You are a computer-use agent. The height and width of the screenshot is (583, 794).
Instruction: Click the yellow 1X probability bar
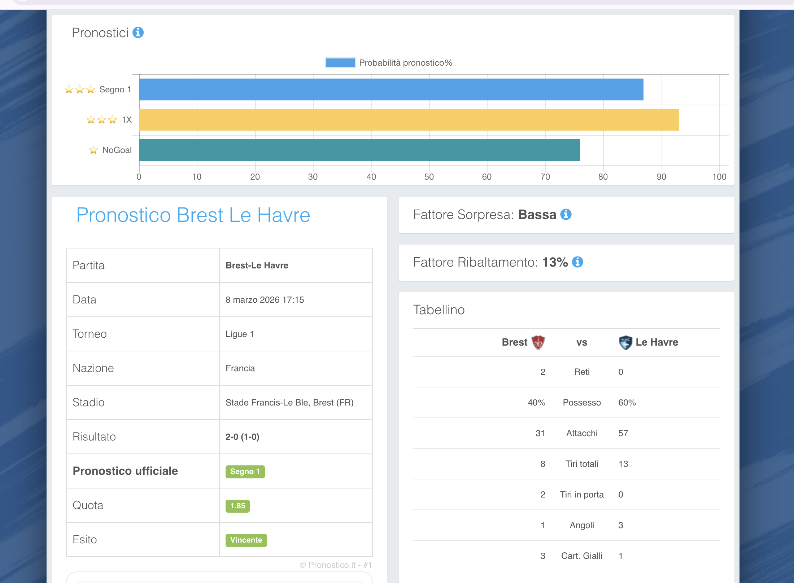coord(409,120)
